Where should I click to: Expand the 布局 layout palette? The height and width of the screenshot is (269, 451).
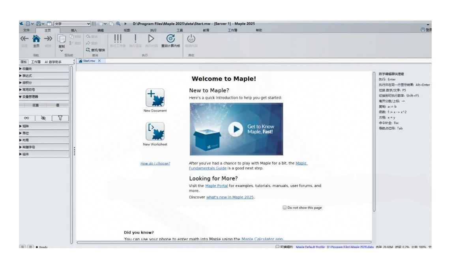pos(44,140)
